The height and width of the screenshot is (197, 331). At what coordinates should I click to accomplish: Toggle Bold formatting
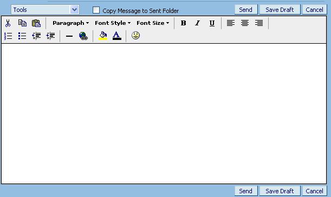tap(183, 23)
